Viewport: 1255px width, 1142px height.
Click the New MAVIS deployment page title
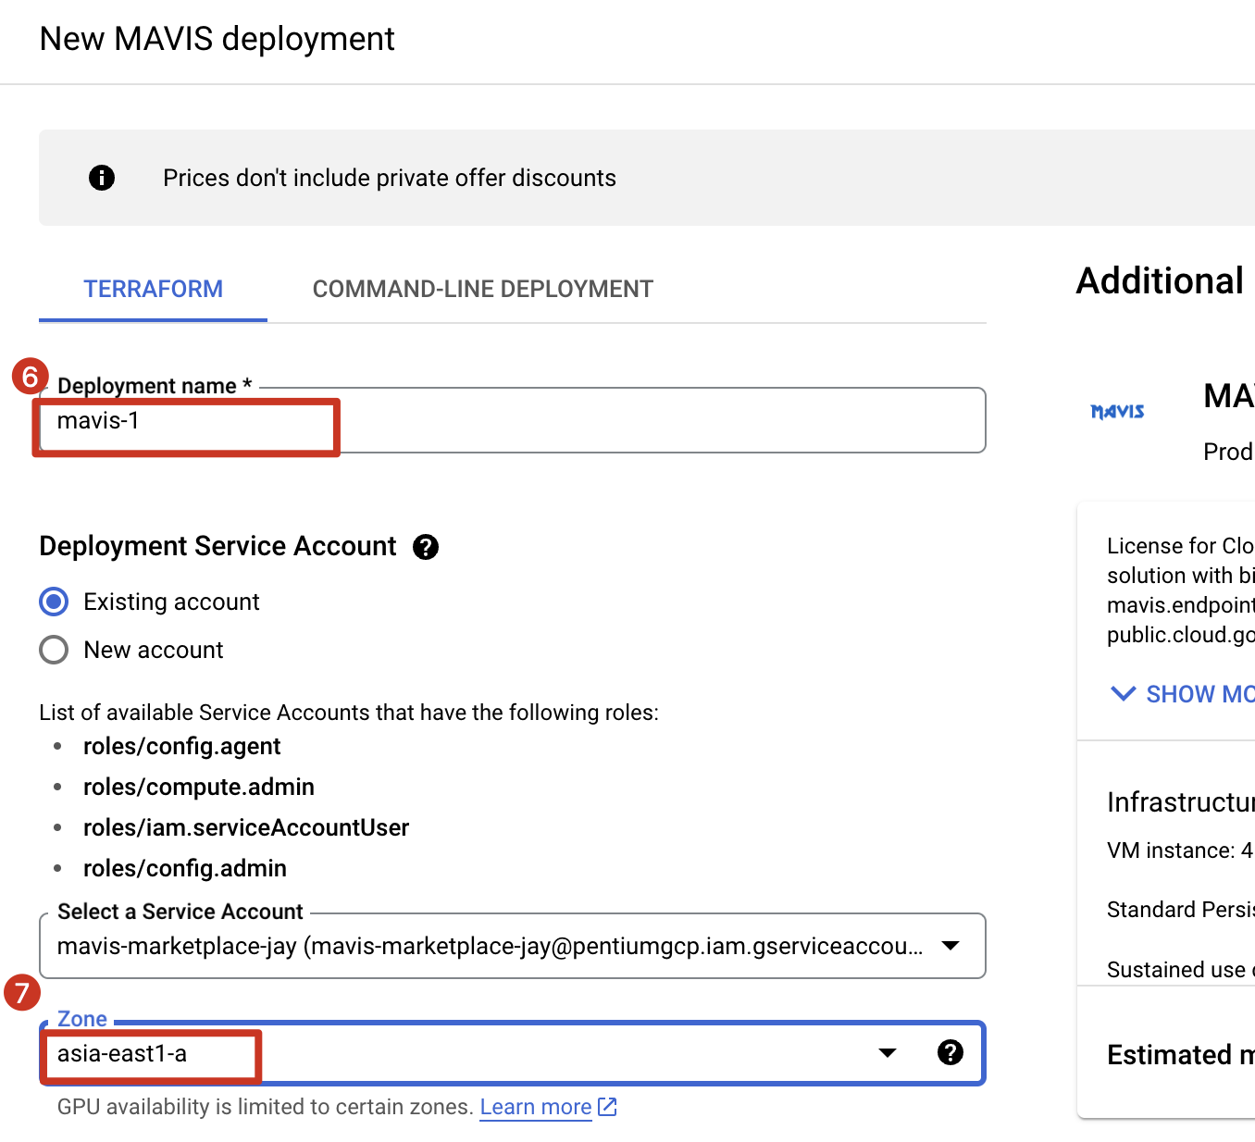coord(217,39)
